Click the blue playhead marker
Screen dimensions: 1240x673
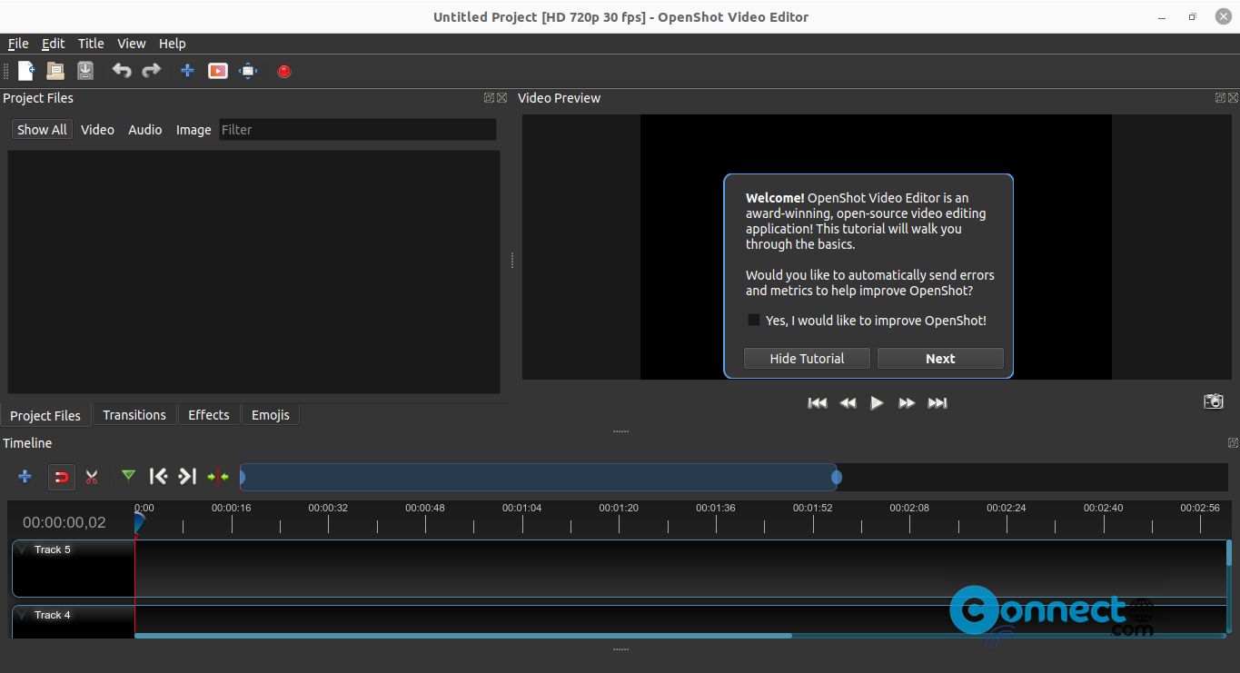(x=139, y=522)
